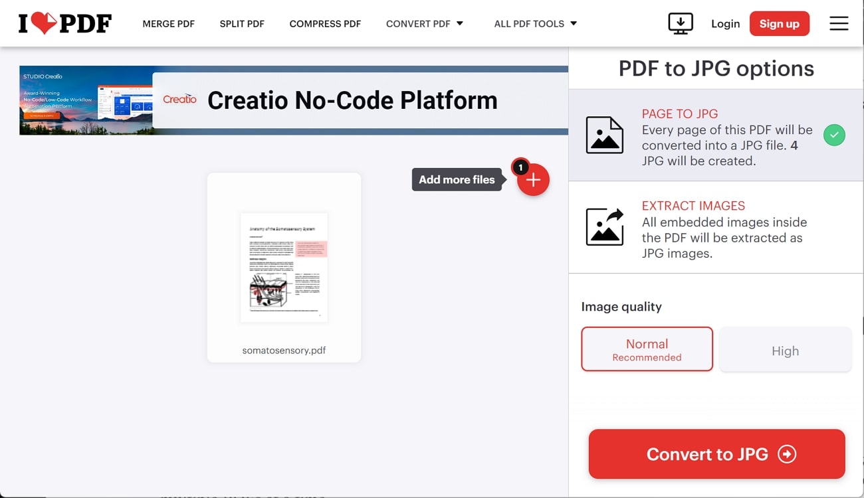Expand the ALL PDF TOOLS dropdown
Viewport: 864px width, 498px height.
click(536, 24)
